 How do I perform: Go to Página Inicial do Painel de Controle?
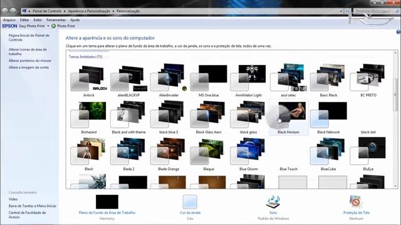coord(29,37)
